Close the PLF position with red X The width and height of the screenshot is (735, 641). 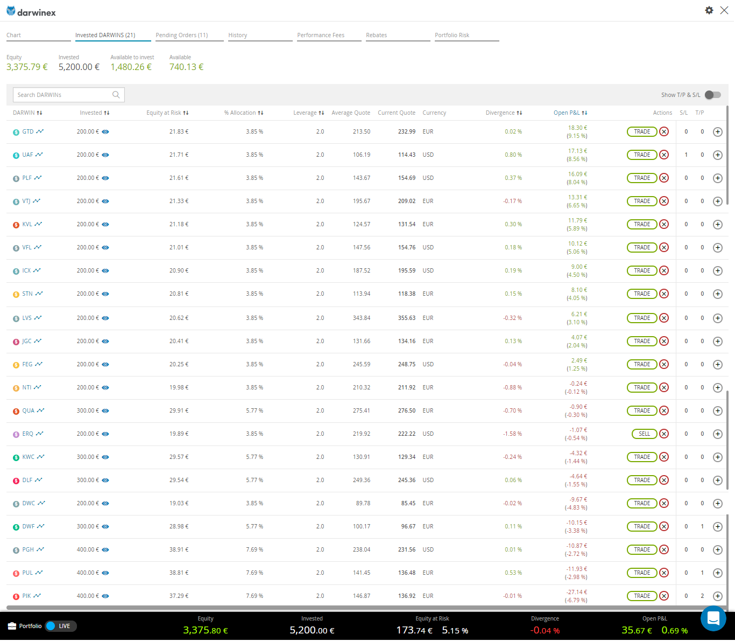coord(664,178)
